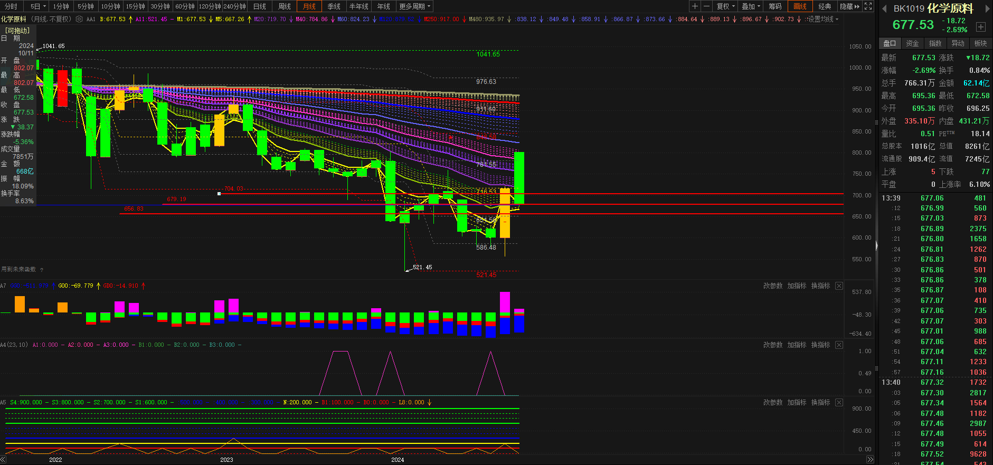The image size is (993, 465).
Task: Click 换指标 on the A4 panel
Action: [820, 345]
